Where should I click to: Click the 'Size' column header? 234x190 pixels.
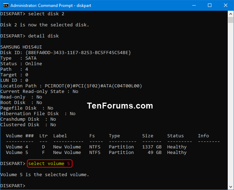pyautogui.click(x=147, y=136)
